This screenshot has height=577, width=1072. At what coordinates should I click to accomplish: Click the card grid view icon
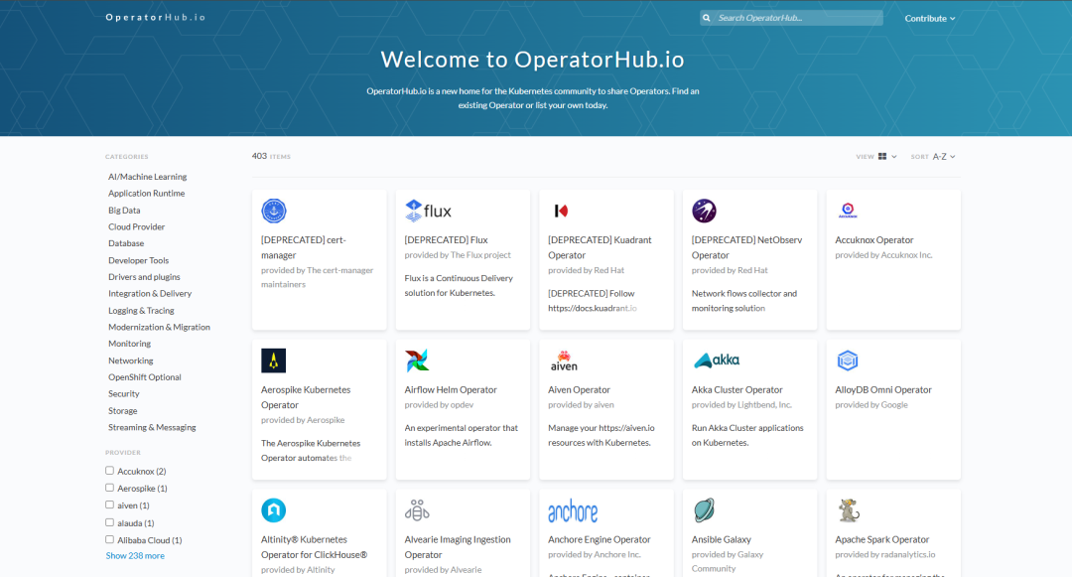coord(882,157)
